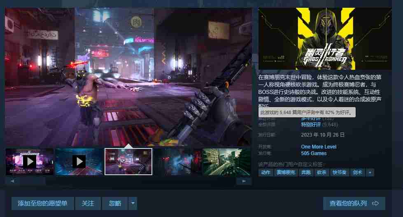The height and width of the screenshot is (217, 403).
Task: Click the right arrow of thumbnail strip
Action: tap(244, 181)
